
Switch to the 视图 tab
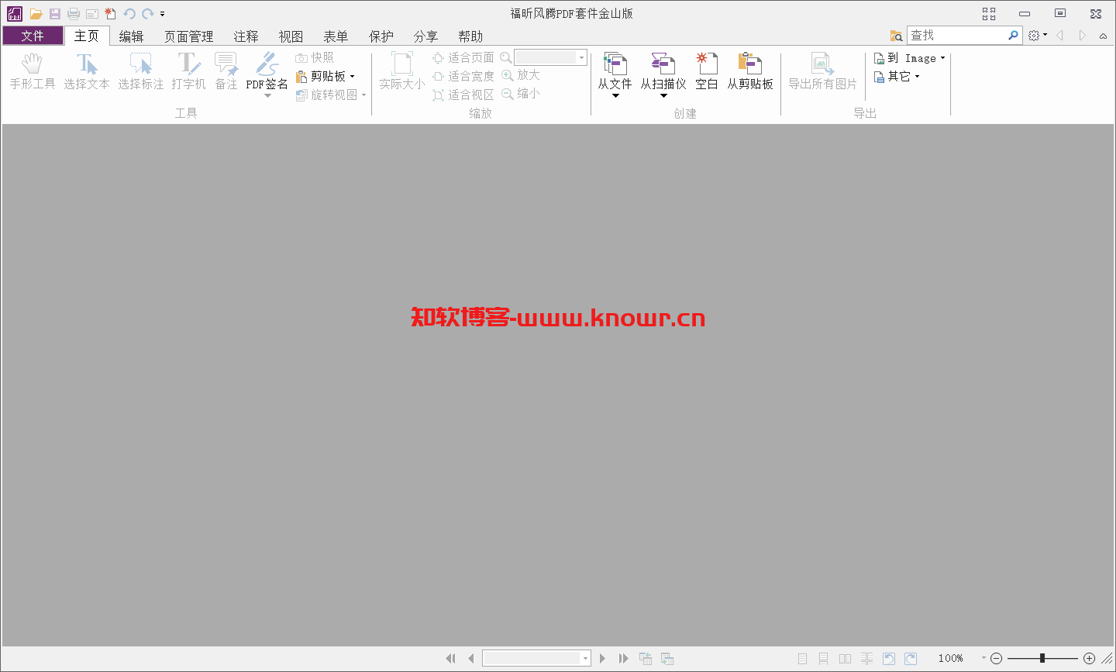[291, 36]
